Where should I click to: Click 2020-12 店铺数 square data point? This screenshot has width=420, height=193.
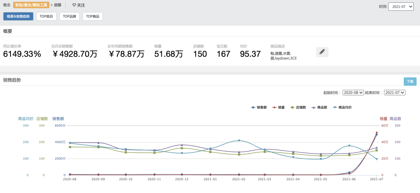(x=182, y=148)
